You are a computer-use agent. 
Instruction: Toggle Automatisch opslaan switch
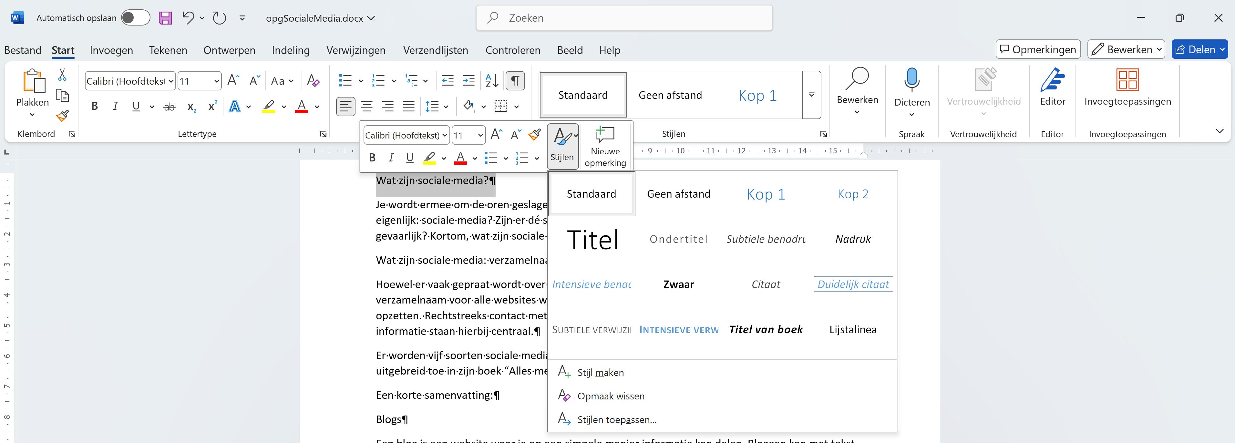(135, 18)
